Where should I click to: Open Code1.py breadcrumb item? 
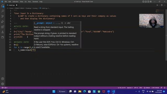pyautogui.click(x=44, y=8)
